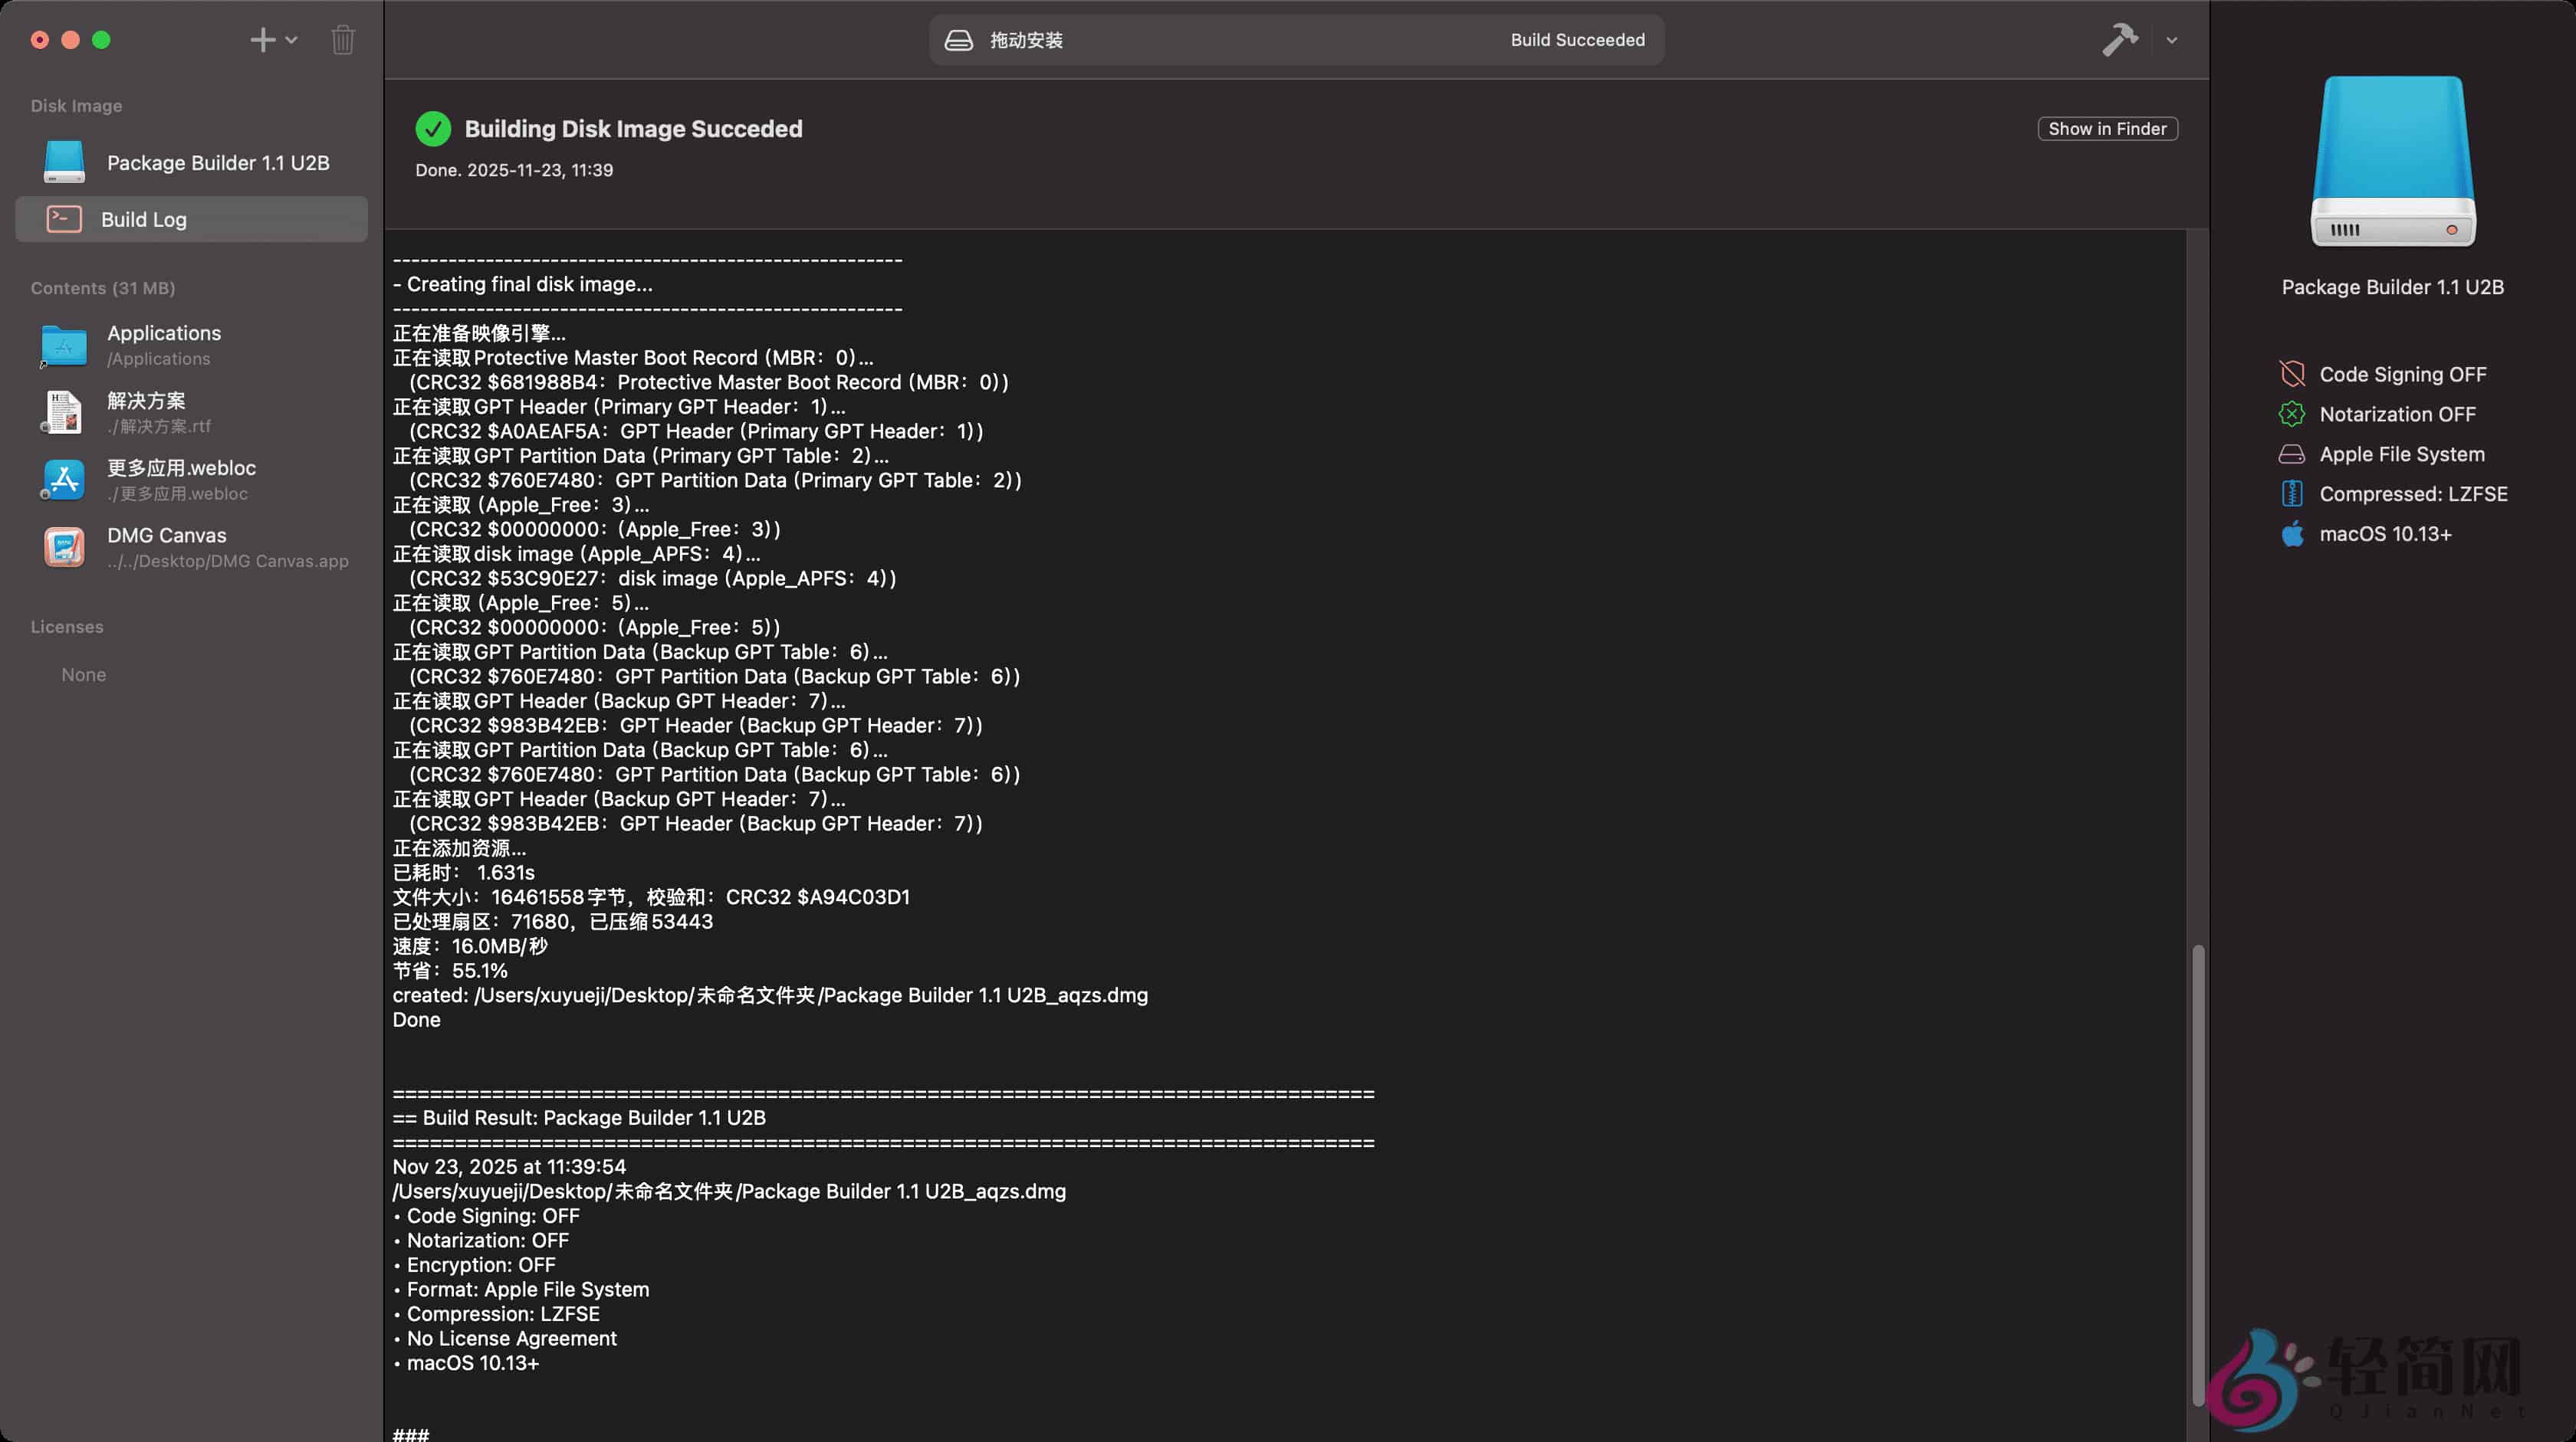The height and width of the screenshot is (1442, 2576).
Task: Click the Apple File System drive icon
Action: pos(2293,454)
